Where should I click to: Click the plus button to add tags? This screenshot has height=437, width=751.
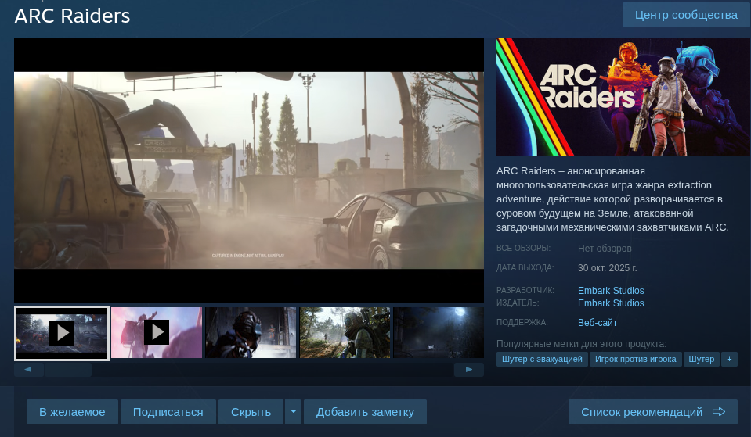point(729,359)
